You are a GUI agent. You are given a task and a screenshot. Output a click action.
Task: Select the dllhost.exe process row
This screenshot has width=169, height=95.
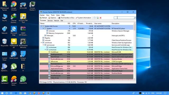coord(86,61)
